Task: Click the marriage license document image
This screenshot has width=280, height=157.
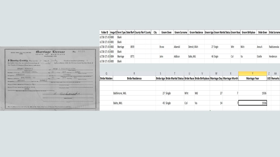Action: pyautogui.click(x=50, y=78)
